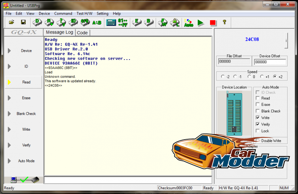Enable the Auto Mode Lock checkbox
The height and width of the screenshot is (194, 298).
[258, 131]
